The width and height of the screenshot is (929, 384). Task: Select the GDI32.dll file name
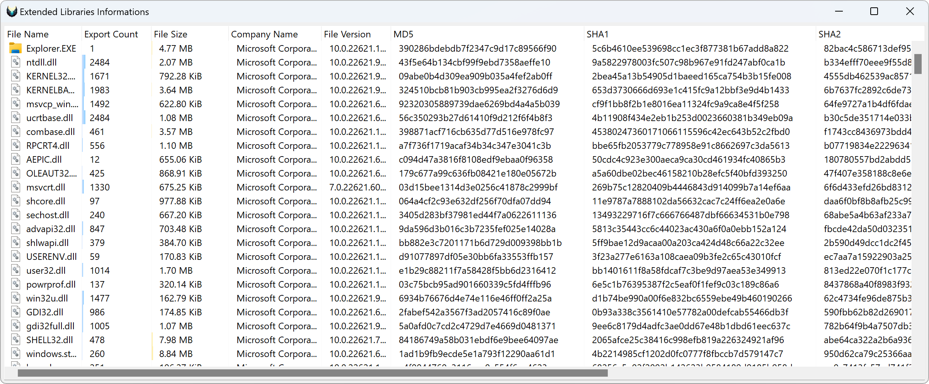point(45,312)
